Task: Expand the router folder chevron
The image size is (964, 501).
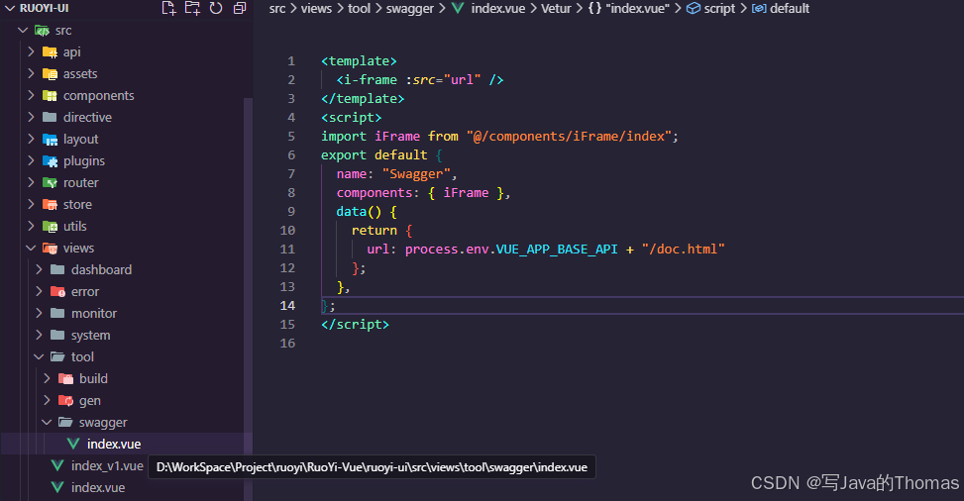Action: [31, 182]
